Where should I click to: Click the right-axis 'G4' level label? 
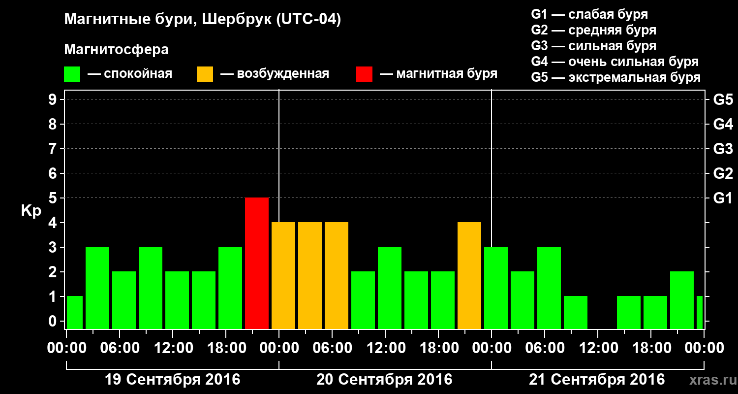723,124
